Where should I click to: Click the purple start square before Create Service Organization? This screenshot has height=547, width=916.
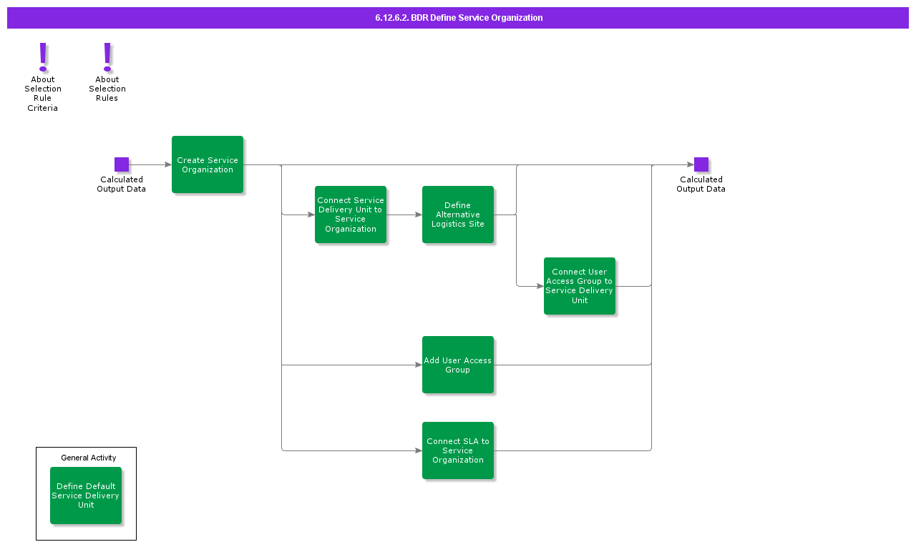click(122, 164)
